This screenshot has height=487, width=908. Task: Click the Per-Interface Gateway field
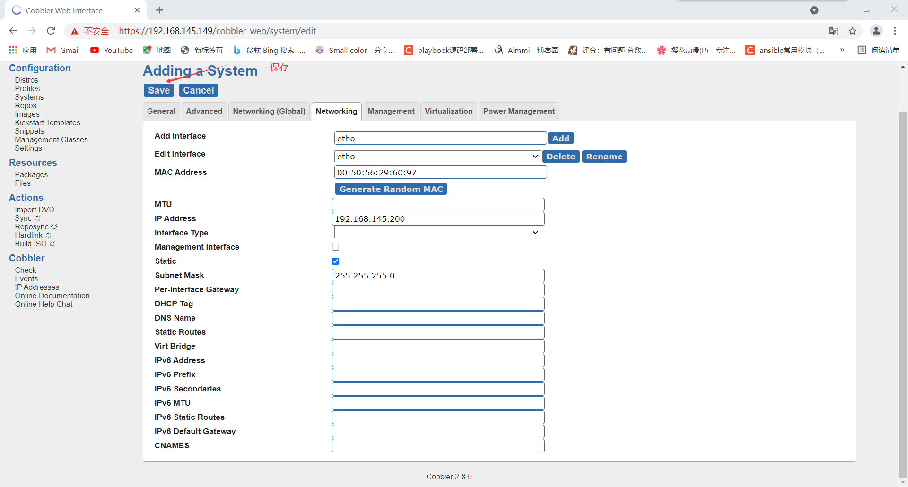point(438,290)
